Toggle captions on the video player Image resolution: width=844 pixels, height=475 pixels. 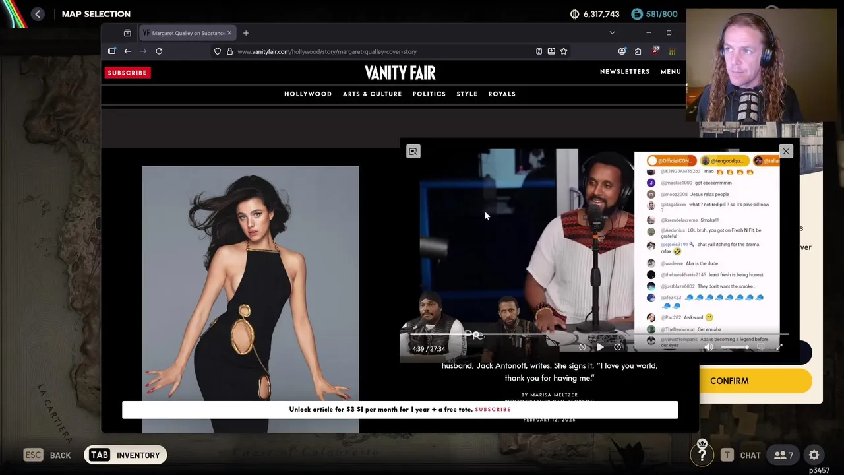tap(760, 347)
